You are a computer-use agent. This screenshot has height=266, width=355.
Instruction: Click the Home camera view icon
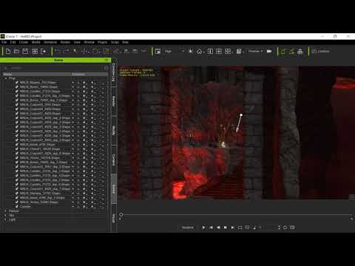pyautogui.click(x=199, y=51)
